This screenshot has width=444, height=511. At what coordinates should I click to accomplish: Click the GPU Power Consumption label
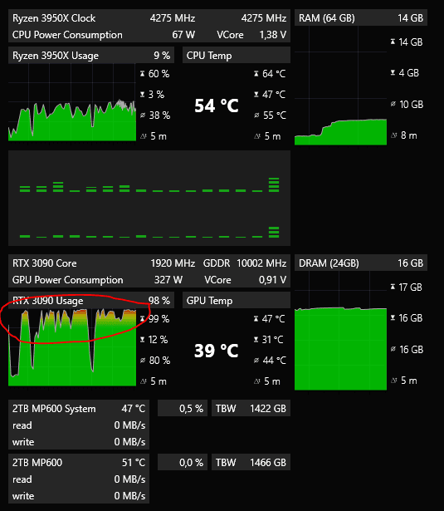point(68,280)
